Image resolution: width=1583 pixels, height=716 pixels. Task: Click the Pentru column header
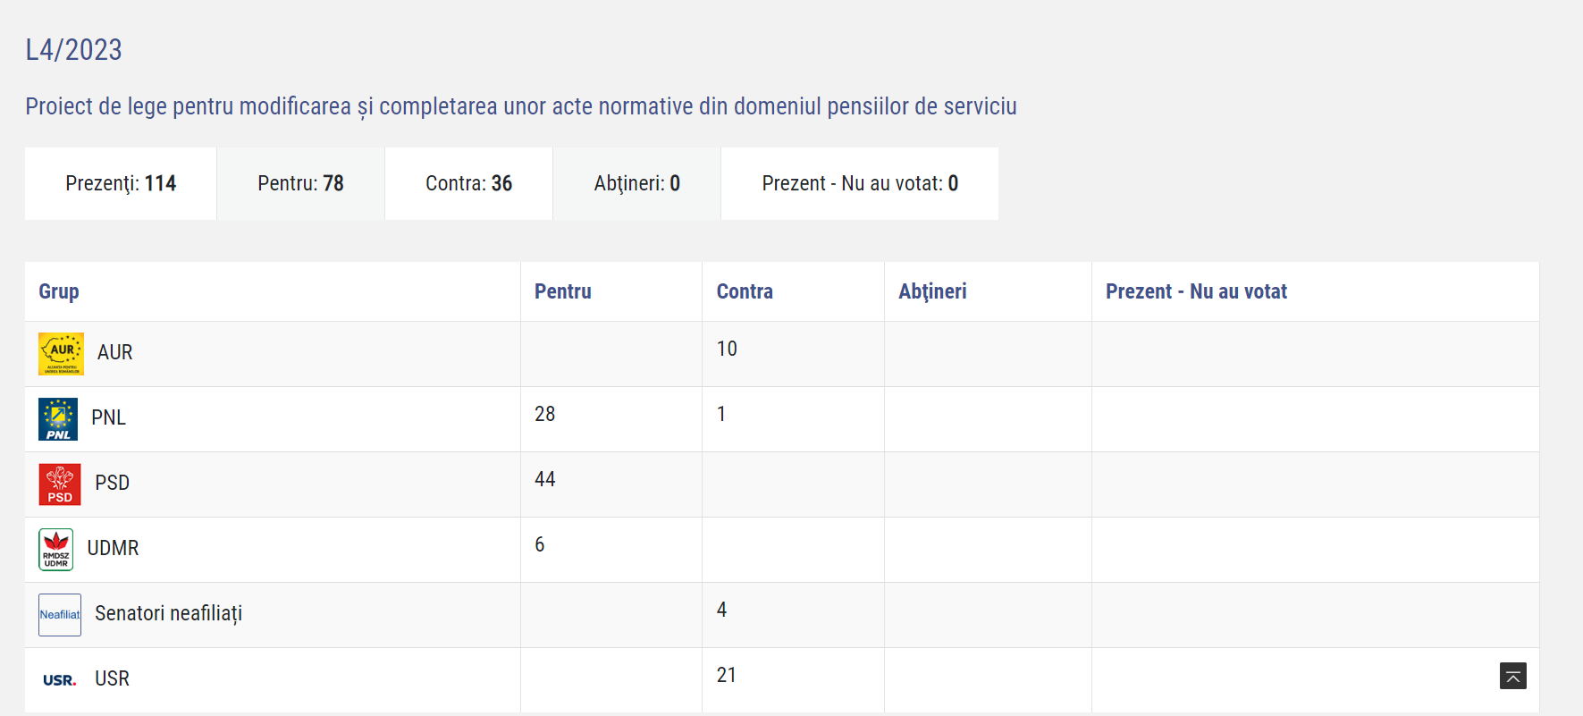(562, 291)
